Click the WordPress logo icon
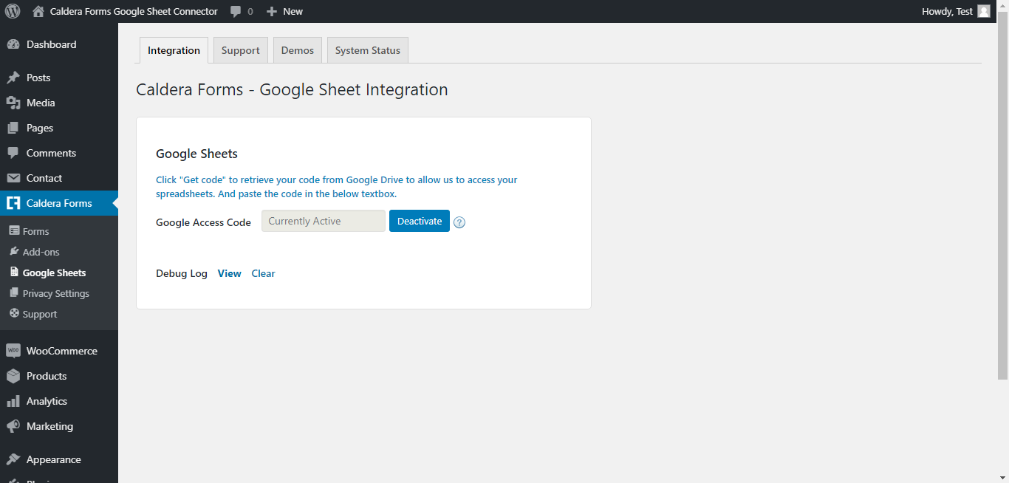Viewport: 1009px width, 483px height. (x=13, y=11)
